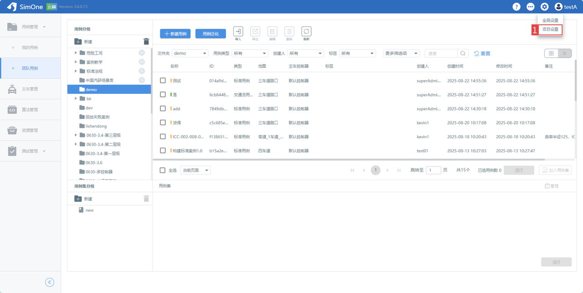Screen dimensions: 583x293
Task: Click the 重置 reset link
Action: click(482, 53)
